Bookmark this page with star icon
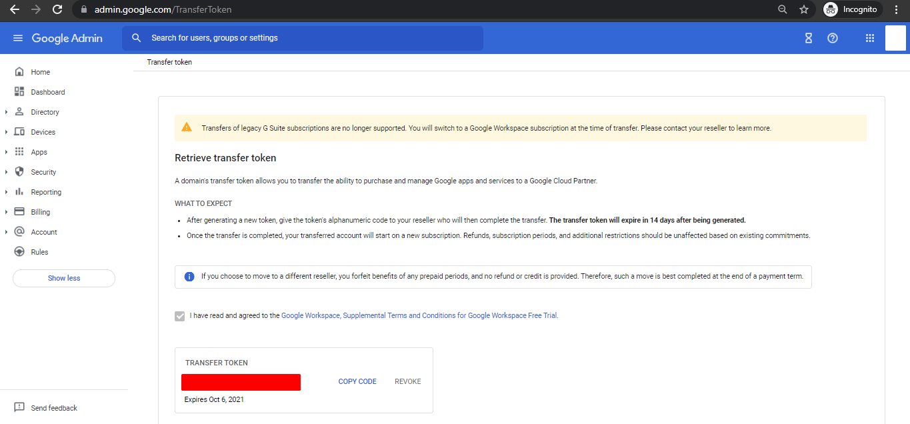The height and width of the screenshot is (424, 910). (x=804, y=9)
